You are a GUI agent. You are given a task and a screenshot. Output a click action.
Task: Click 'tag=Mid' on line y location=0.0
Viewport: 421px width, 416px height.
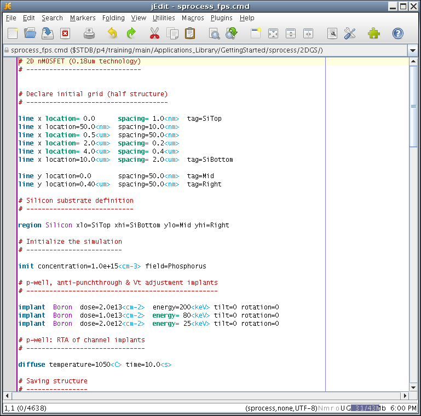[x=200, y=176]
